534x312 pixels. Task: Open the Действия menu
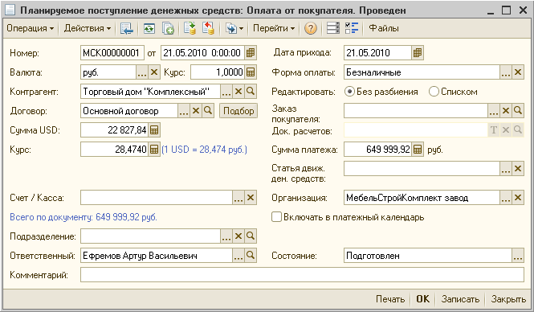(x=88, y=28)
